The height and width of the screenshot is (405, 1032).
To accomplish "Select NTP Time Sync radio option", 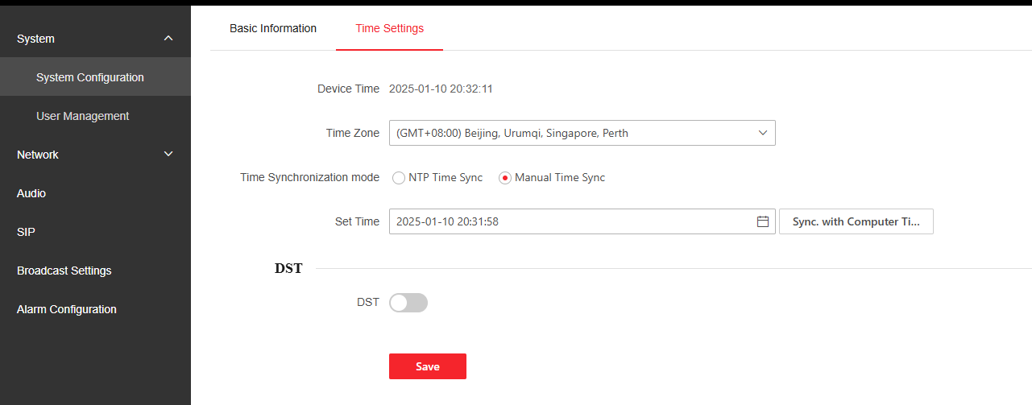I will tap(399, 178).
